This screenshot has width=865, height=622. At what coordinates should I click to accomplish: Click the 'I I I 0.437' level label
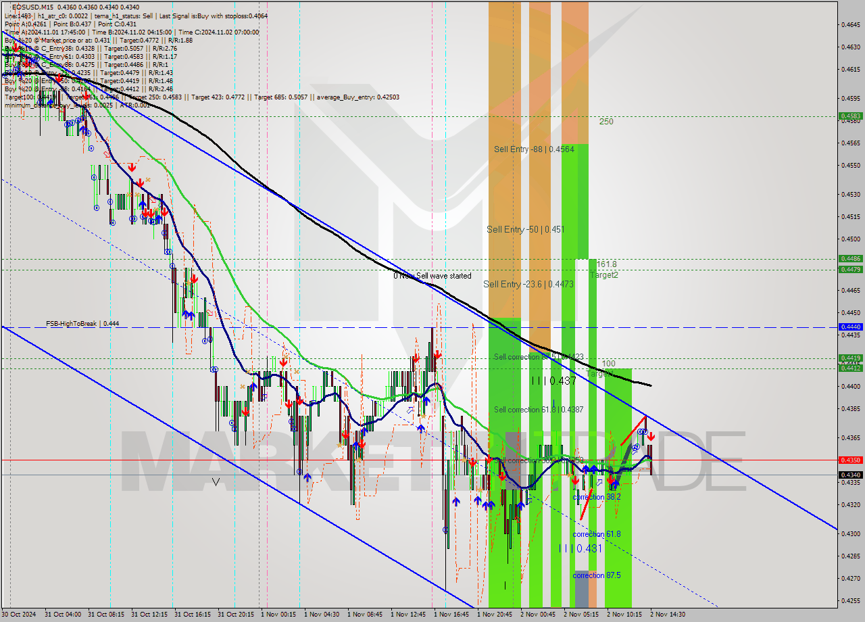pos(553,381)
